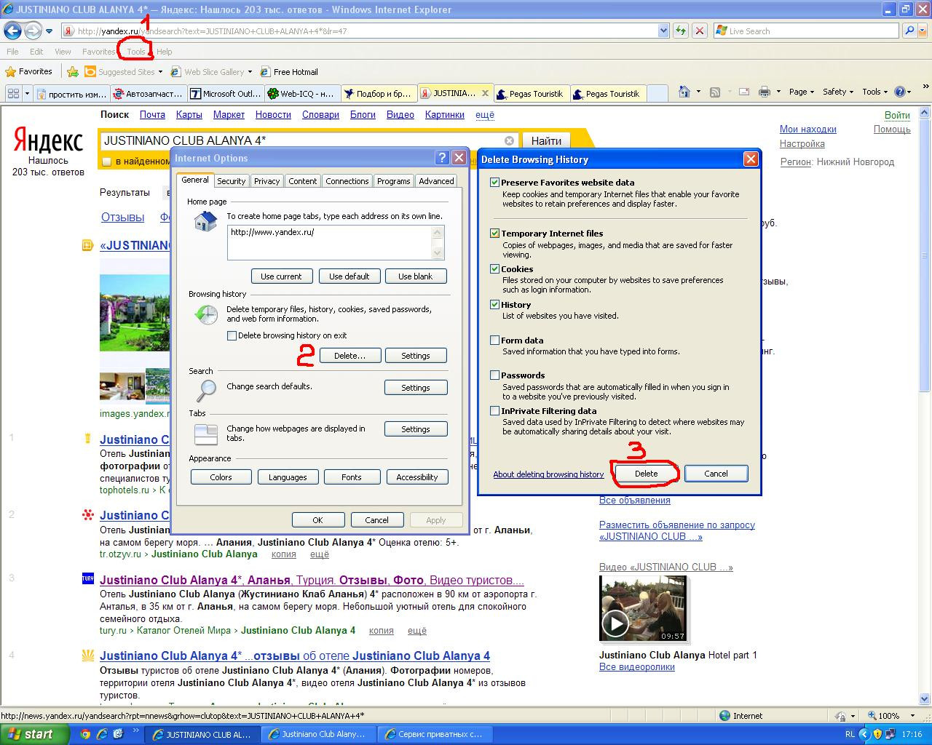932x745 pixels.
Task: Click the RSS Feeds icon
Action: (x=715, y=92)
